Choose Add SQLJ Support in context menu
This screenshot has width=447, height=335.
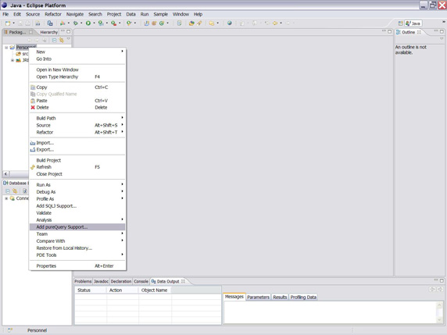(x=77, y=206)
